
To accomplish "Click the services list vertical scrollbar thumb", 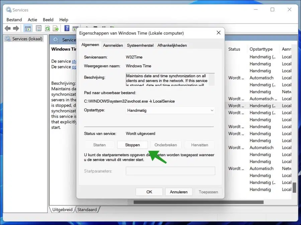I will click(294, 188).
